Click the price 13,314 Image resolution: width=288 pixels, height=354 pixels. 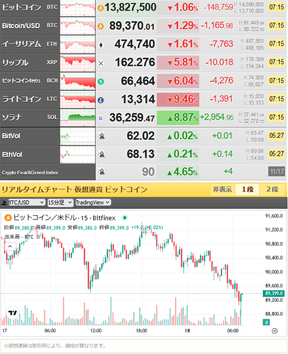point(139,99)
